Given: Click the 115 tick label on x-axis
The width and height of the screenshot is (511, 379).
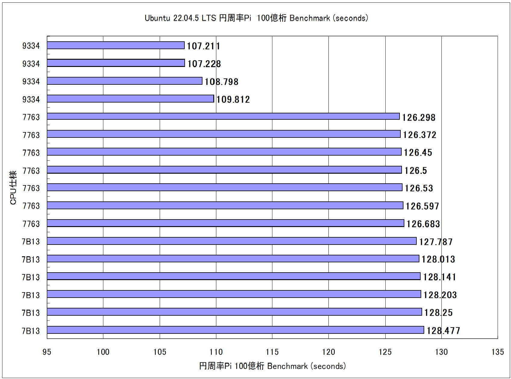Looking at the screenshot, I should [x=272, y=352].
